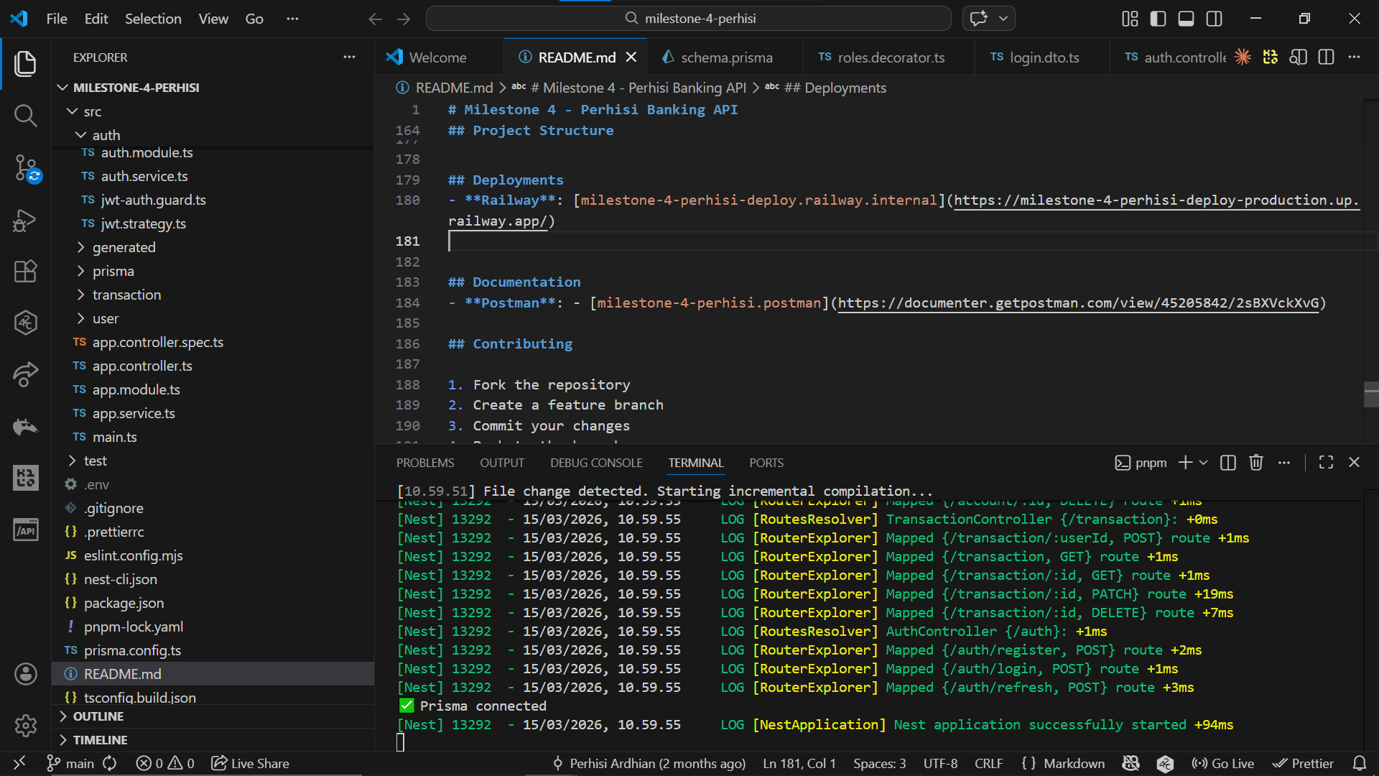Toggle the bottom panel layout button

coord(1186,19)
